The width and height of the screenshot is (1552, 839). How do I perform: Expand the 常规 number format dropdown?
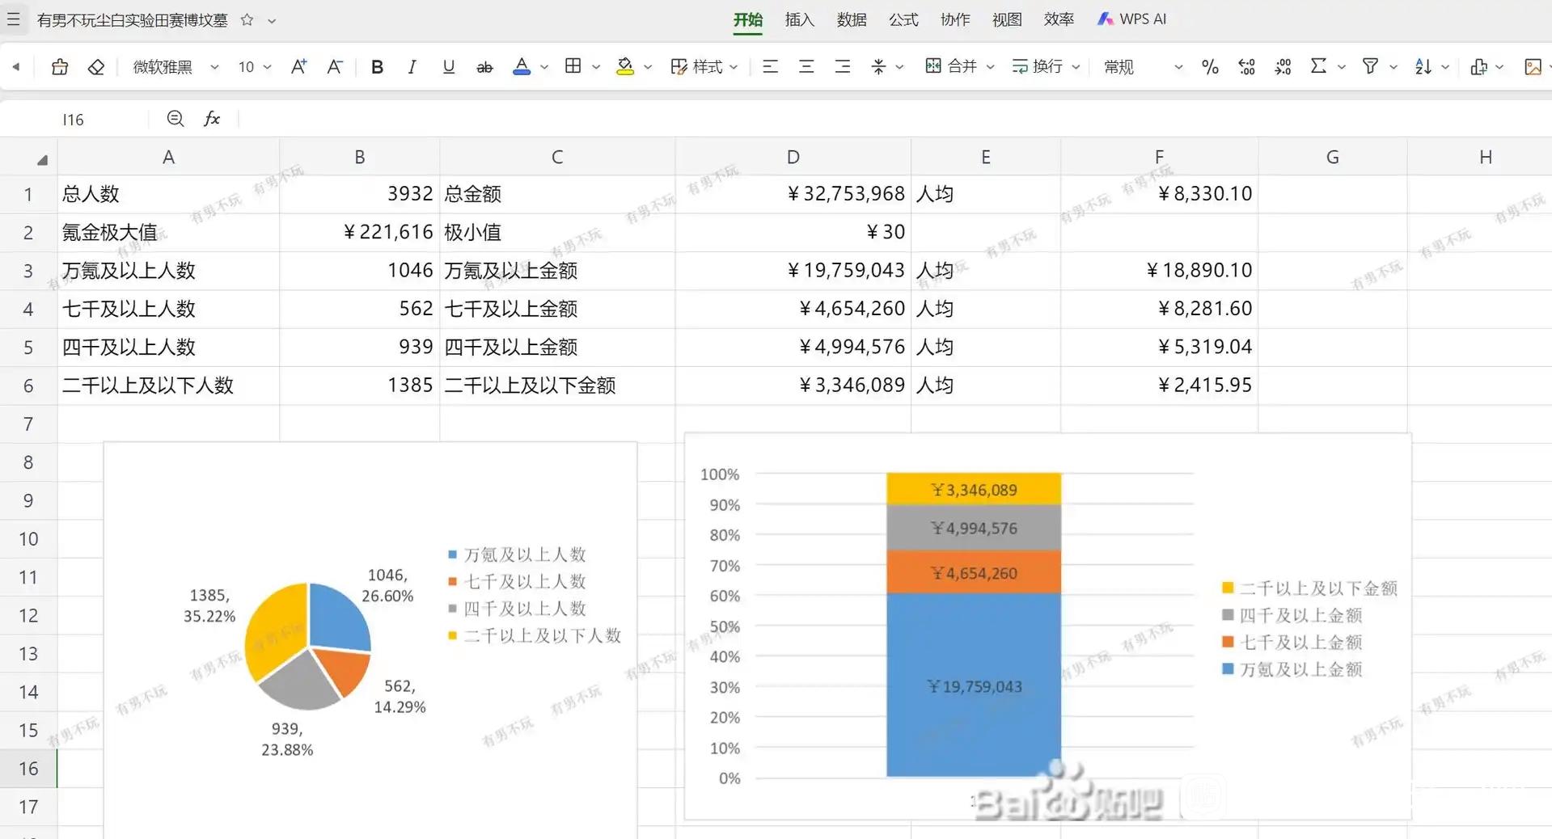(1178, 67)
